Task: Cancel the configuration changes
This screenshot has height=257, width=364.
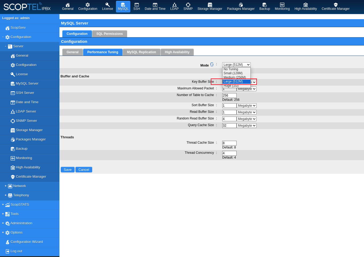Action: click(x=84, y=170)
